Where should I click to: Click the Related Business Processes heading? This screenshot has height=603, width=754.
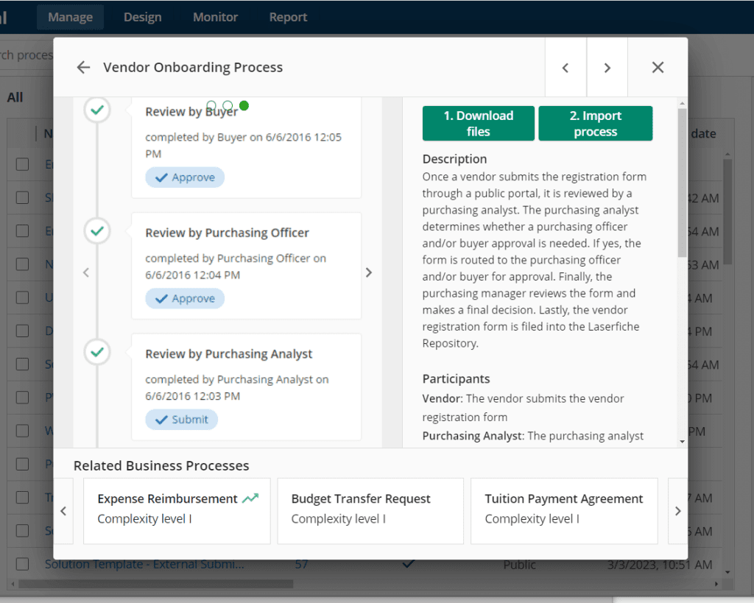(x=161, y=466)
